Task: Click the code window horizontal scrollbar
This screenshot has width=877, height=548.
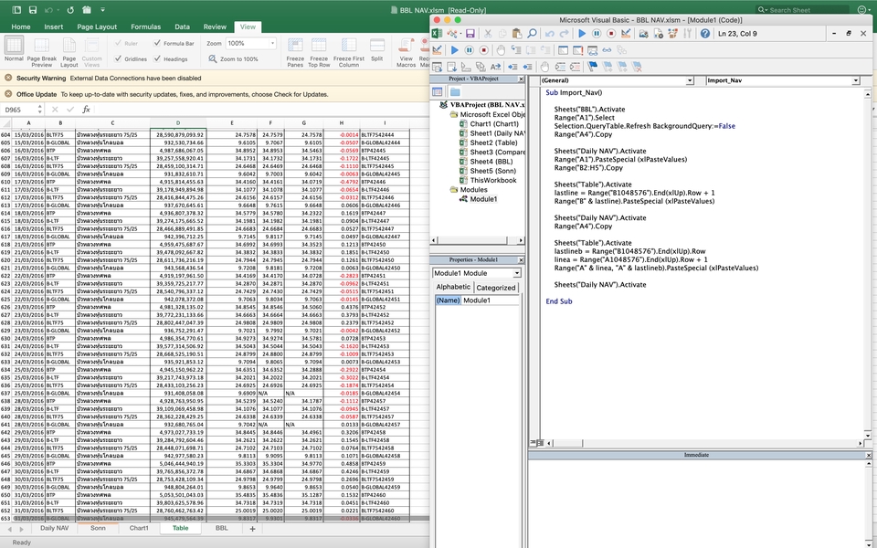Action: [704, 443]
